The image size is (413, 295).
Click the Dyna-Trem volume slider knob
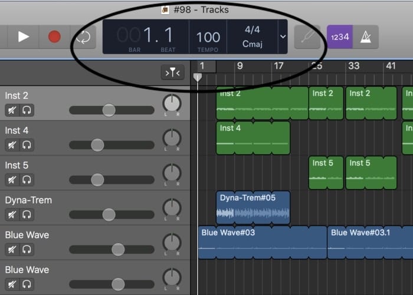tap(109, 214)
